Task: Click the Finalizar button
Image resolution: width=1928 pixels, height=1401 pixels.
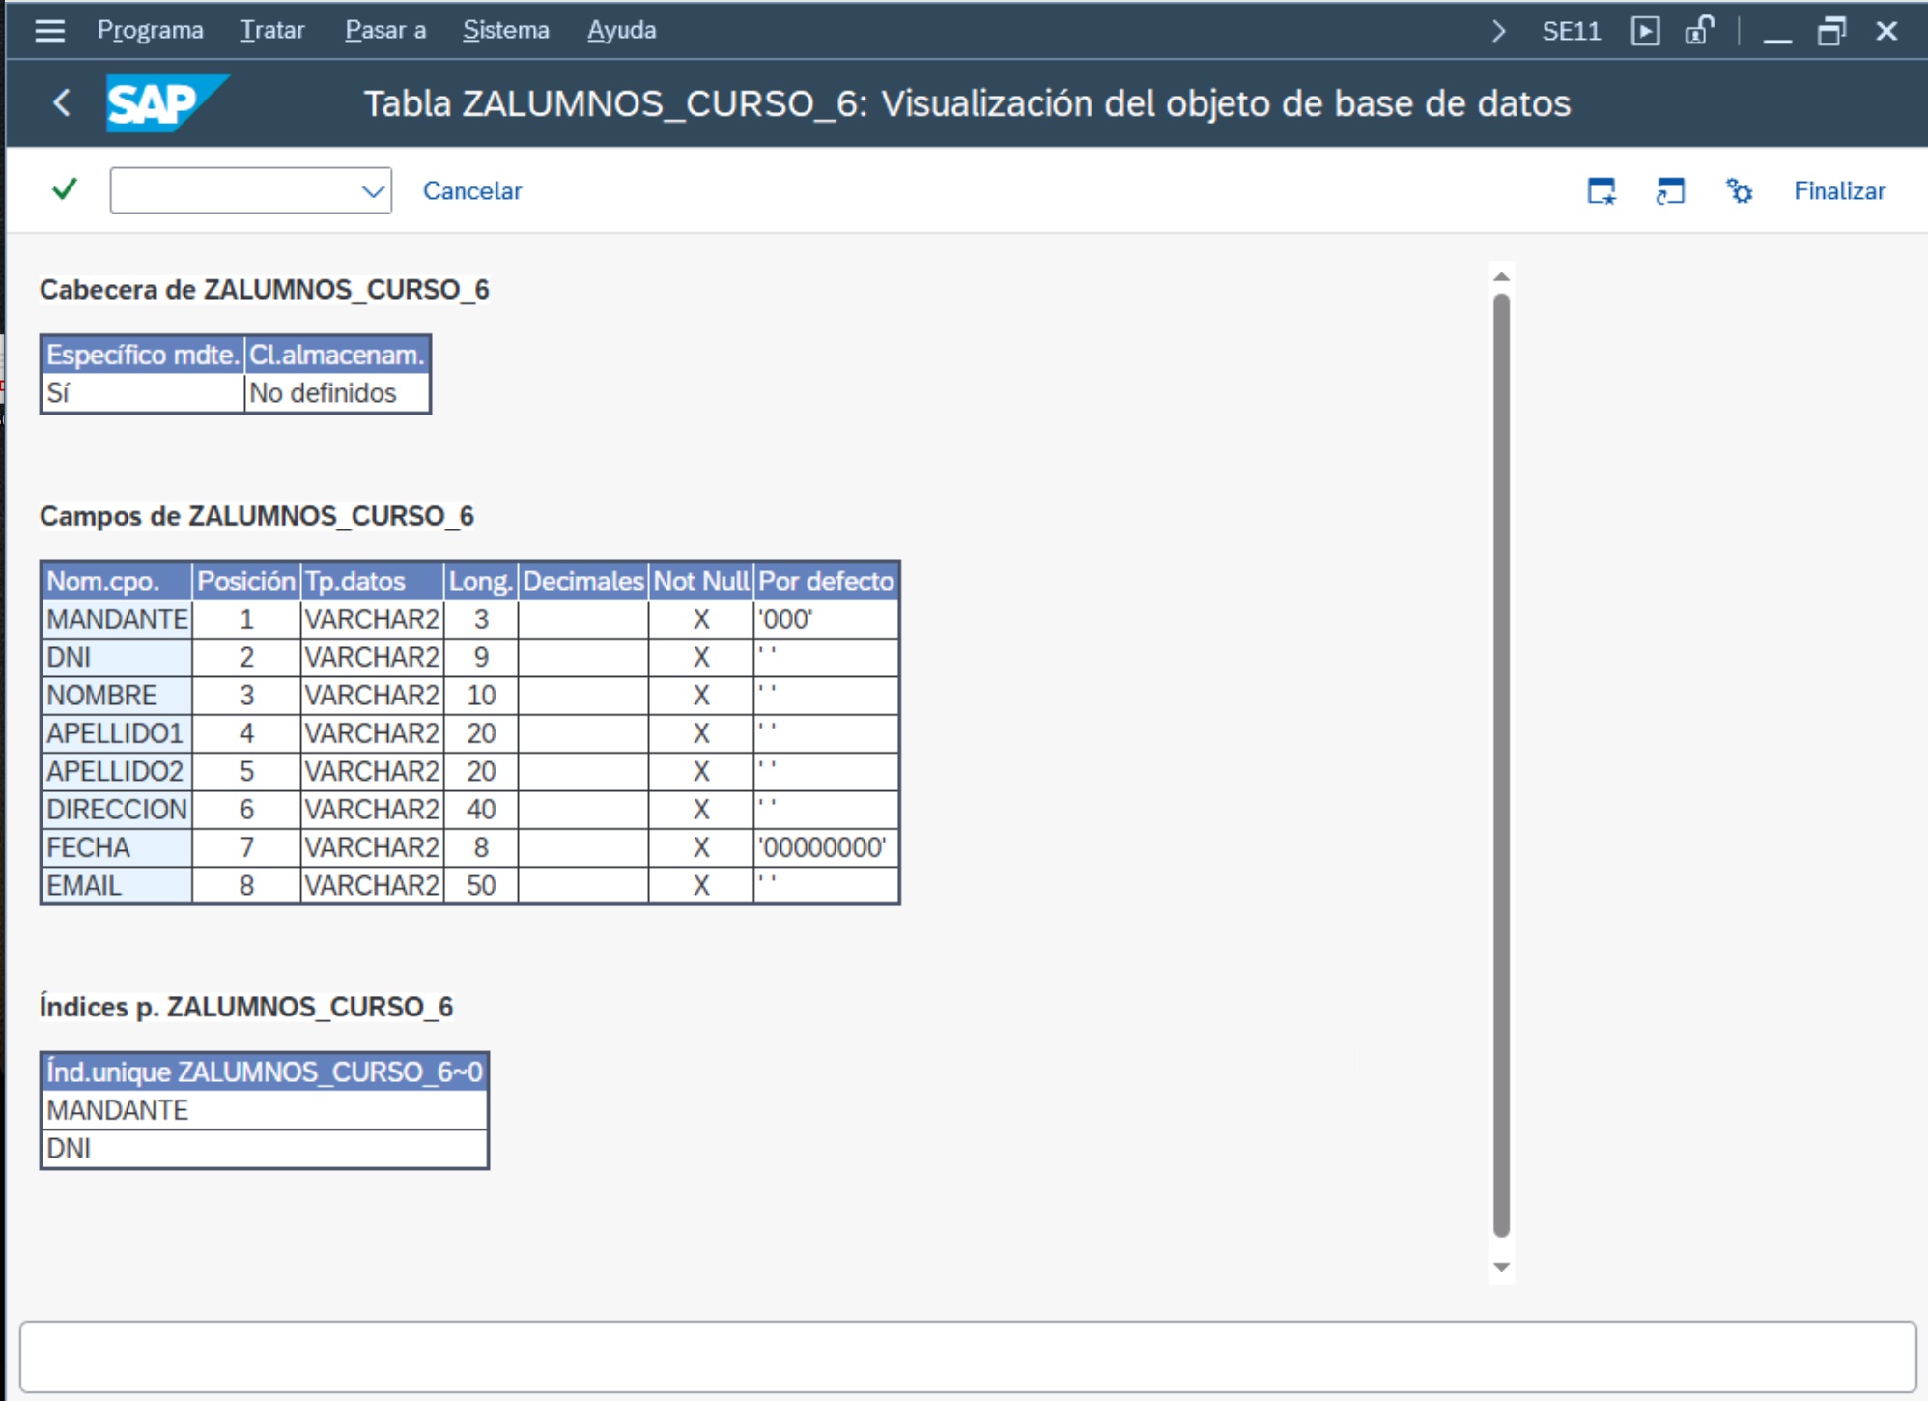Action: coord(1839,191)
